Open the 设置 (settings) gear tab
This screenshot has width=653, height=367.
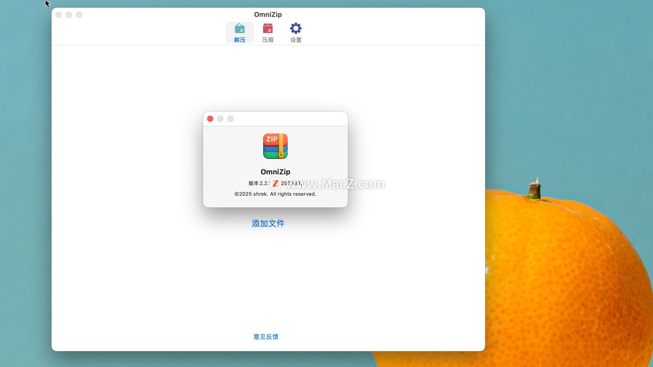pyautogui.click(x=296, y=33)
